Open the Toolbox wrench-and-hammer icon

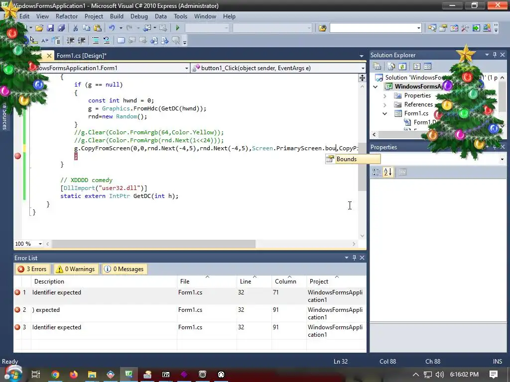click(x=465, y=28)
